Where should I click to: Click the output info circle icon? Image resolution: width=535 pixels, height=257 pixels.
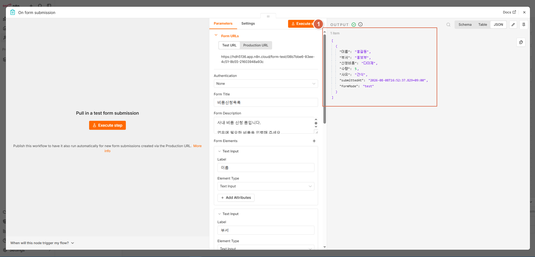(360, 24)
